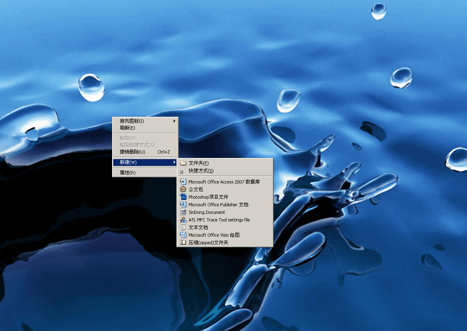Click the SinDong.Document icon
467x331 pixels.
[x=183, y=212]
